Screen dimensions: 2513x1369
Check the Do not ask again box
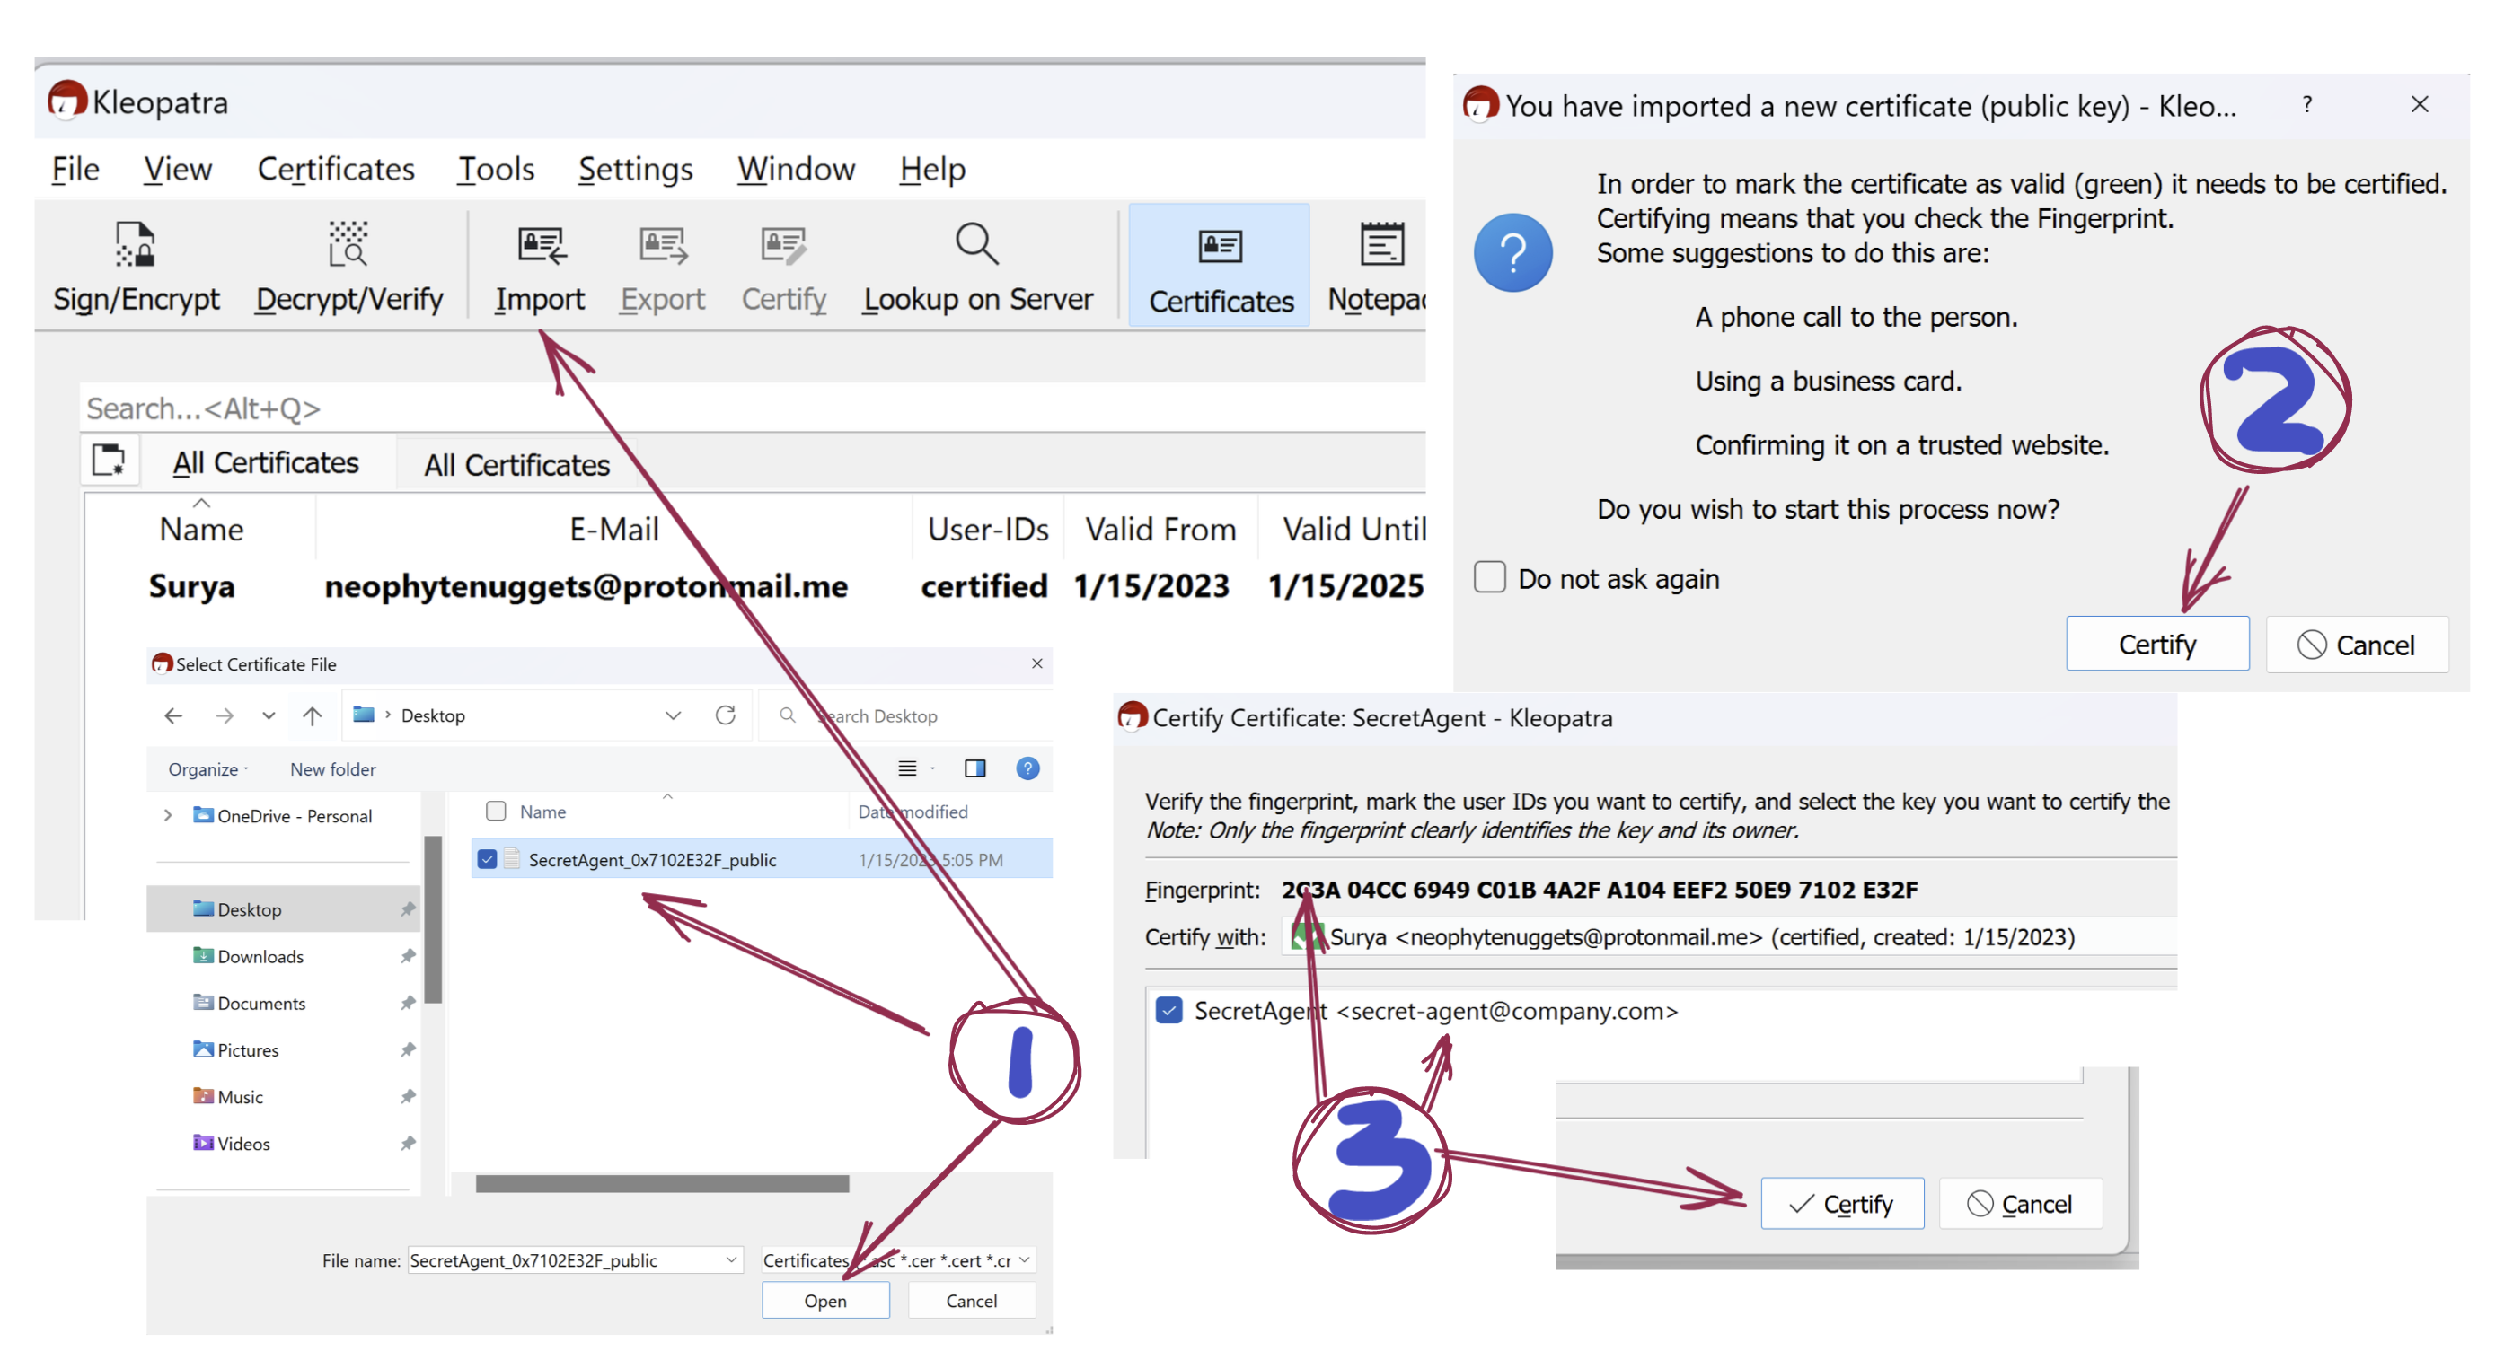tap(1490, 576)
